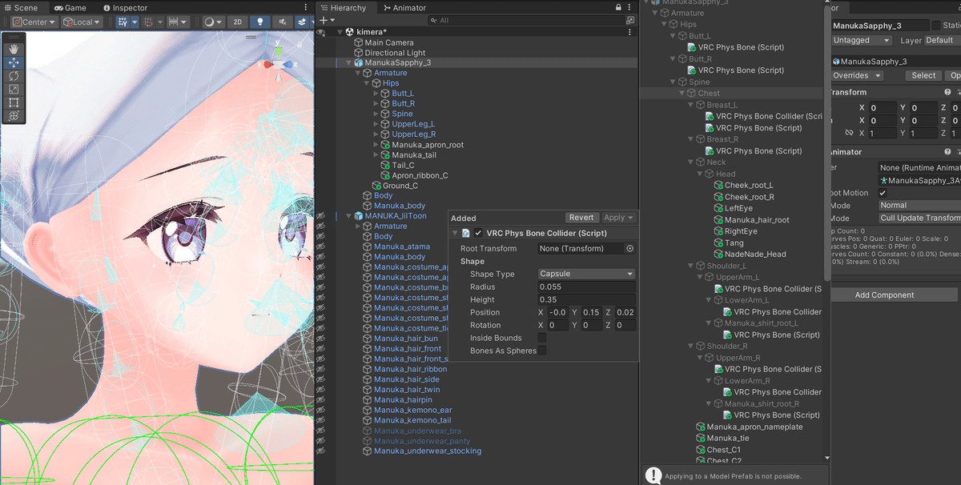Collapse the Armature node in the Hierarchy
Image resolution: width=961 pixels, height=485 pixels.
(357, 72)
